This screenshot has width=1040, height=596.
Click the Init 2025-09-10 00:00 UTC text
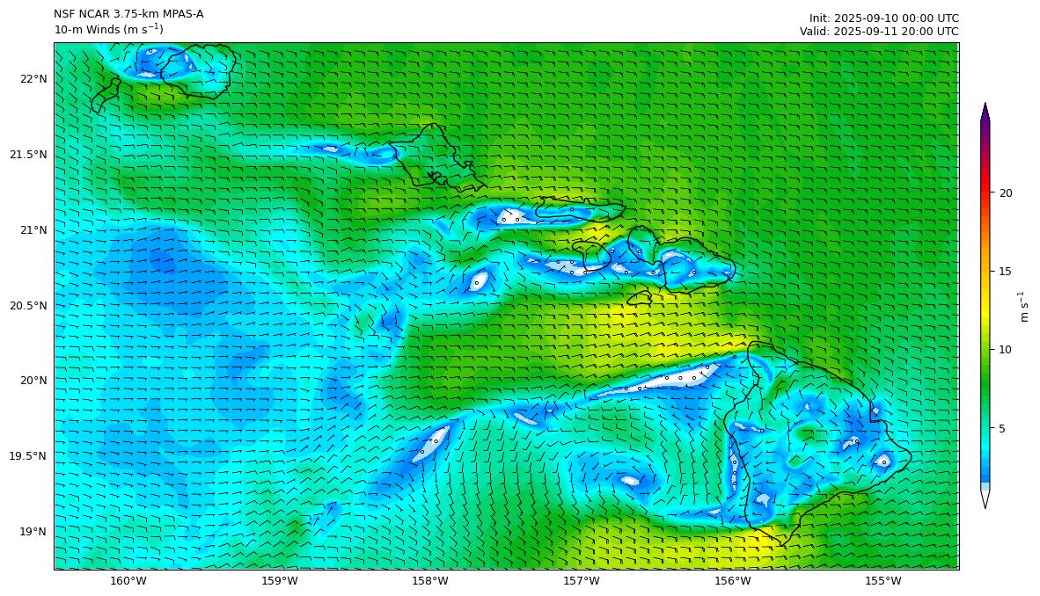coord(883,18)
